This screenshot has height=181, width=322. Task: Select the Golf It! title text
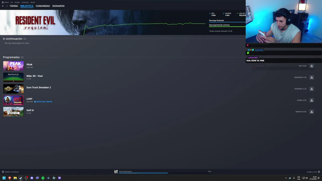pyautogui.click(x=30, y=110)
